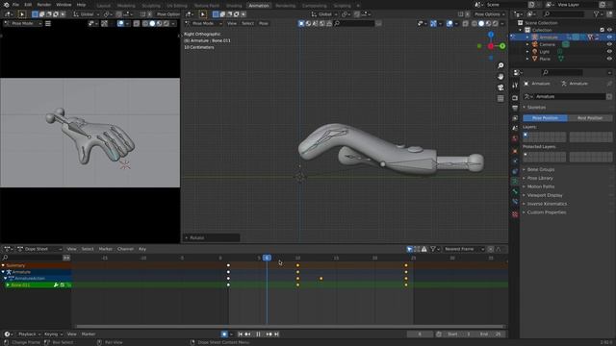Toggle visibility eye for Camera in outliner
The width and height of the screenshot is (616, 346).
609,44
